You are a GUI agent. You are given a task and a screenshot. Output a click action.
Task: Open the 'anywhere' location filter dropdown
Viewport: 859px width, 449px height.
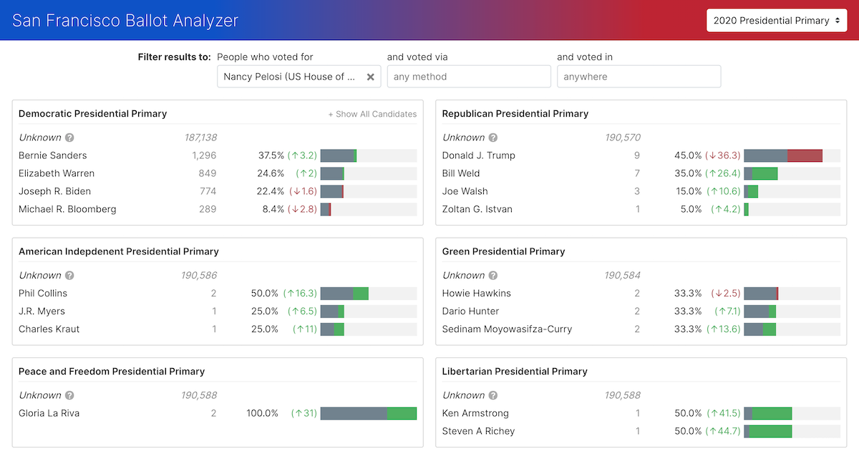coord(639,76)
